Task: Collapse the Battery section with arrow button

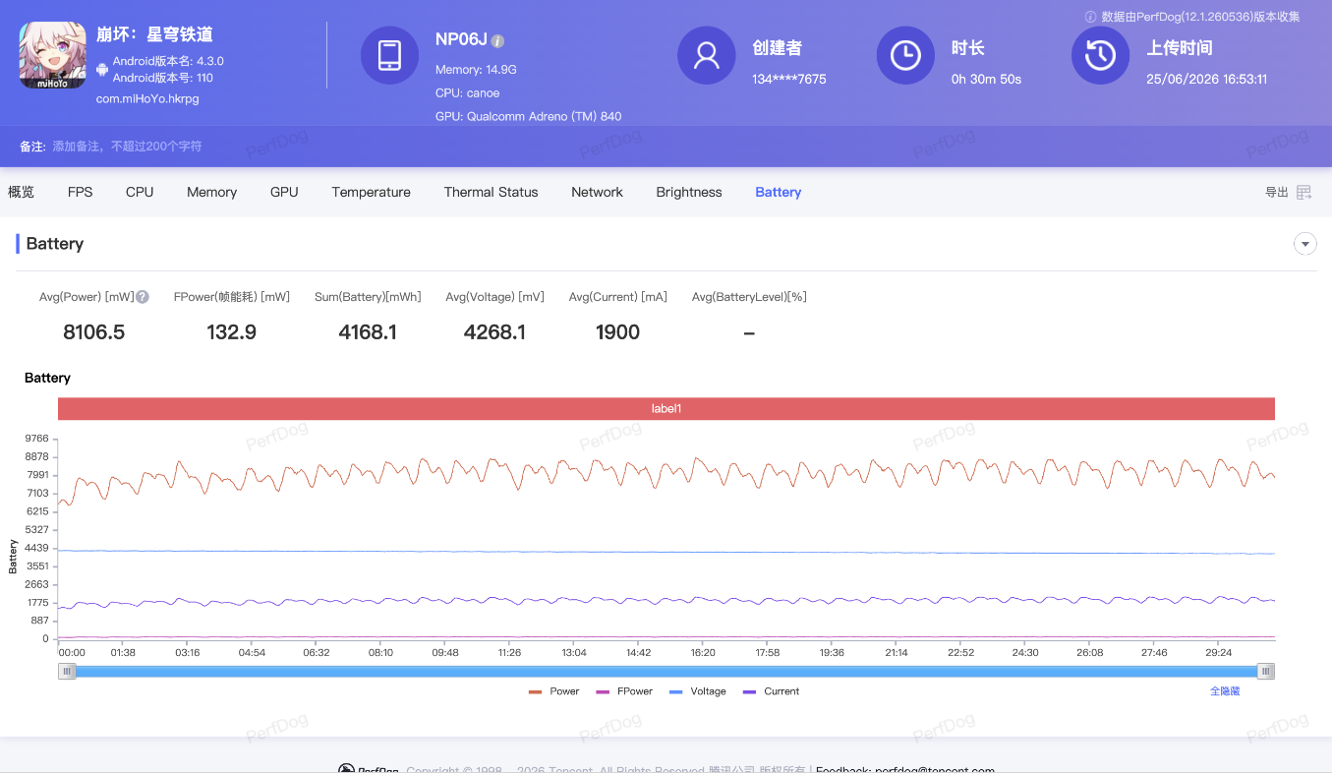Action: pos(1305,244)
